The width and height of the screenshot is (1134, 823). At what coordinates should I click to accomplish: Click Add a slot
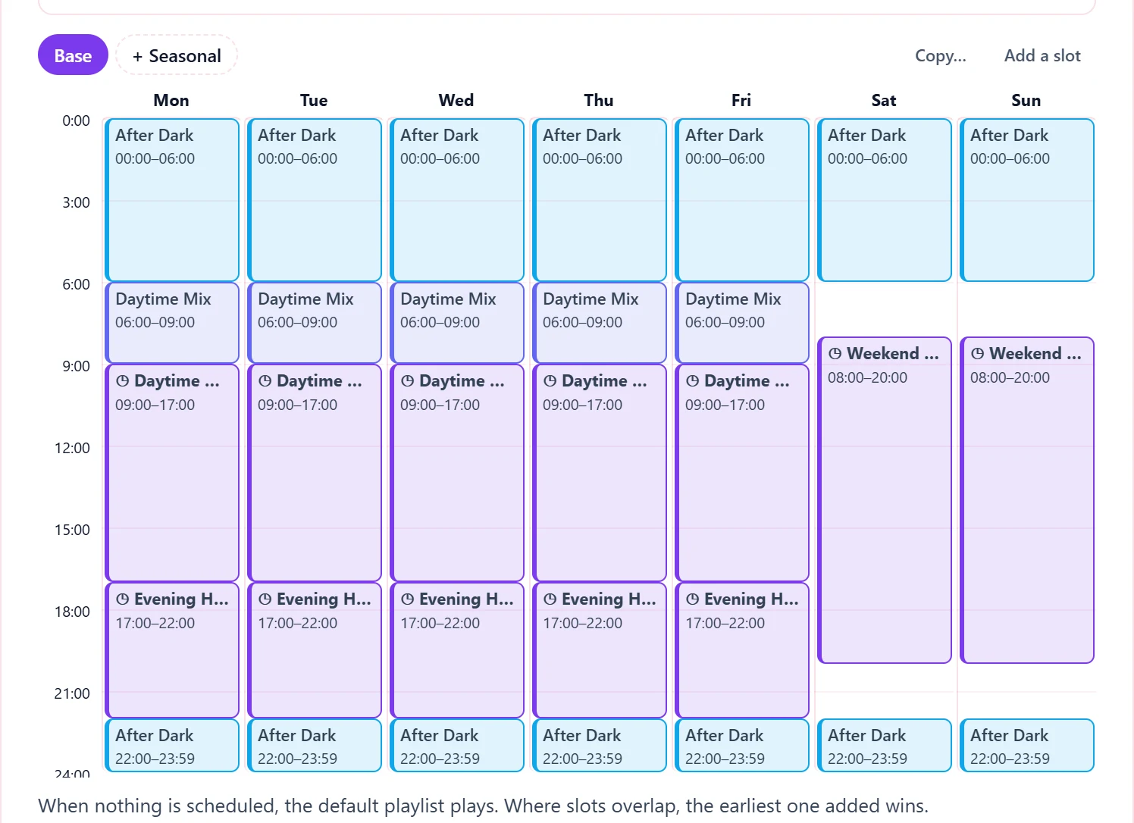1042,55
